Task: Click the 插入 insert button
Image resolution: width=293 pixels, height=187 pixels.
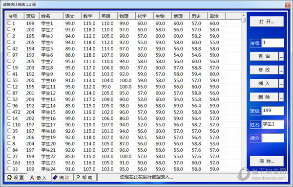Action: tap(264, 83)
